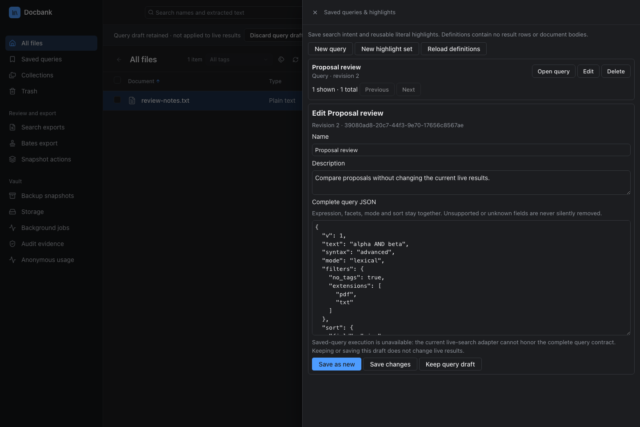Click the Type column header

click(275, 81)
